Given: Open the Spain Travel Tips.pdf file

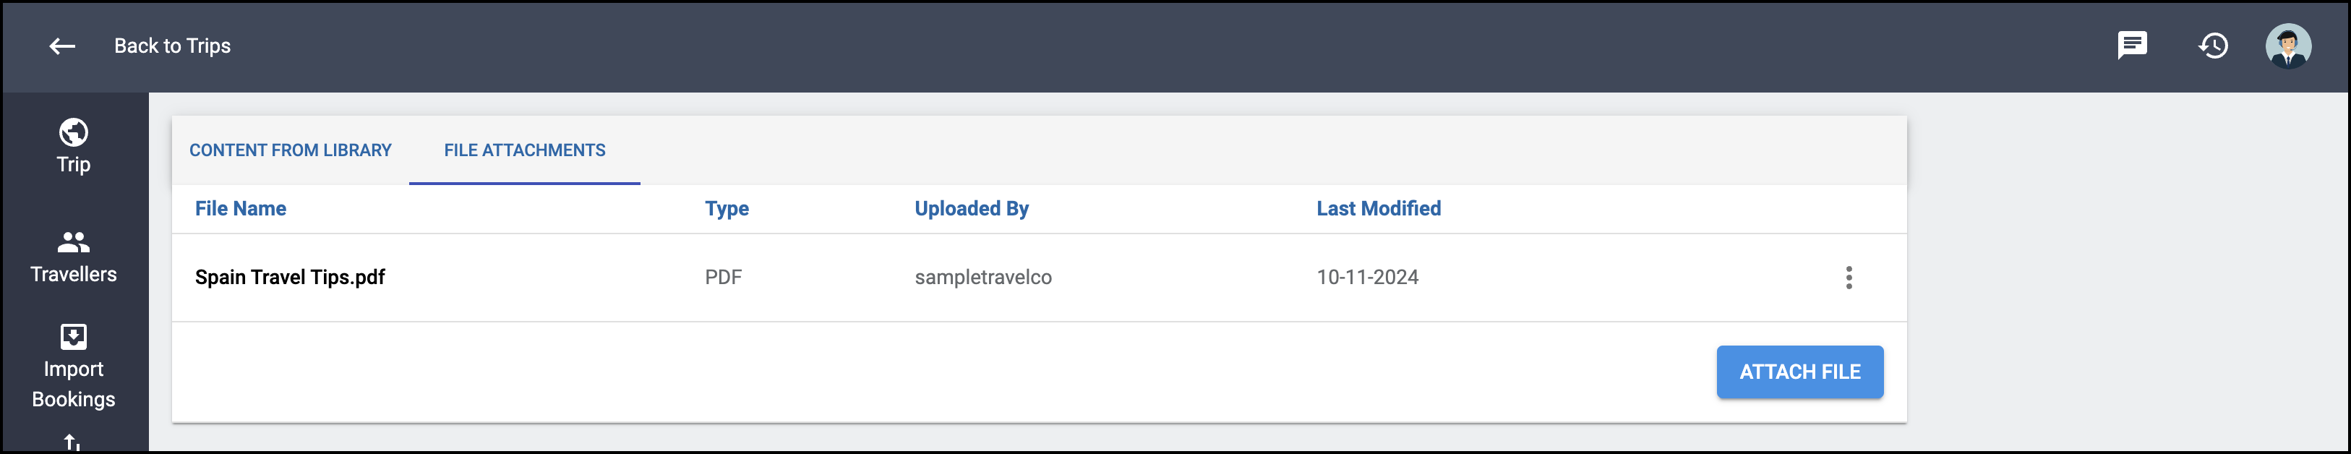Looking at the screenshot, I should (289, 277).
